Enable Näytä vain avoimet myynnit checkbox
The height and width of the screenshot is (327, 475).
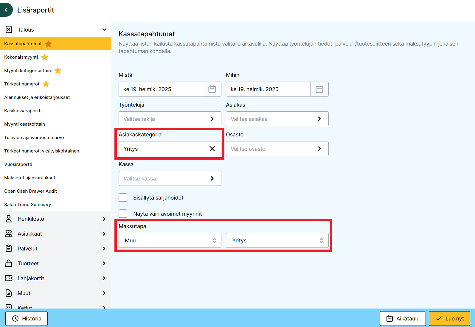pos(123,214)
